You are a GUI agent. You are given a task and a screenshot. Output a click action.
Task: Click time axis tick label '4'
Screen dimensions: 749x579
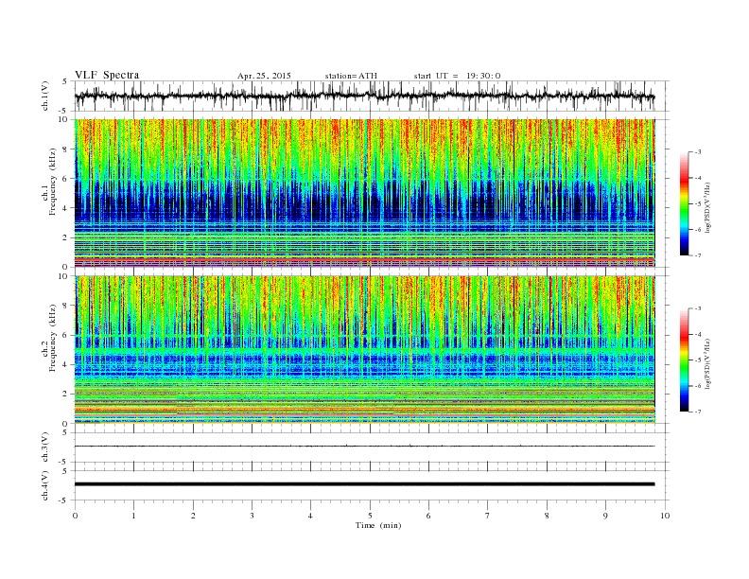point(310,516)
